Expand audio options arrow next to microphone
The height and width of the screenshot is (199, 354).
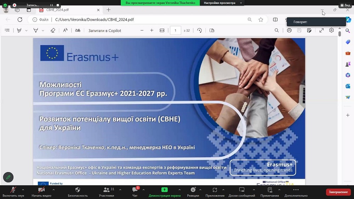click(x=23, y=190)
